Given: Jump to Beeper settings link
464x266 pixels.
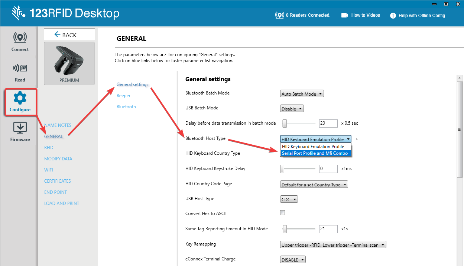Looking at the screenshot, I should [123, 96].
